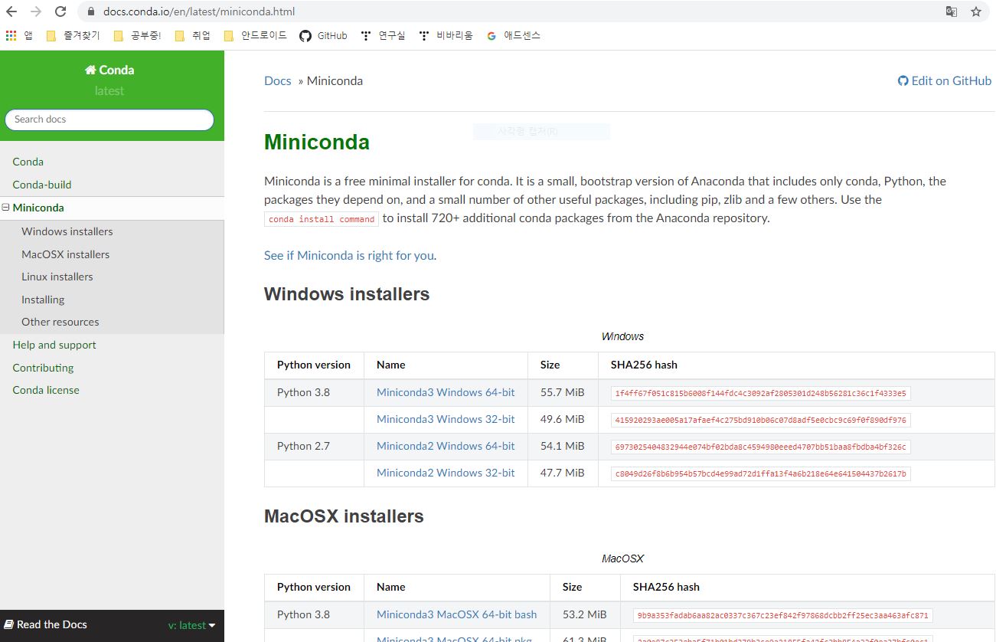Click the SHA256 hash starting 9b9a353f
996x642 pixels.
(783, 616)
